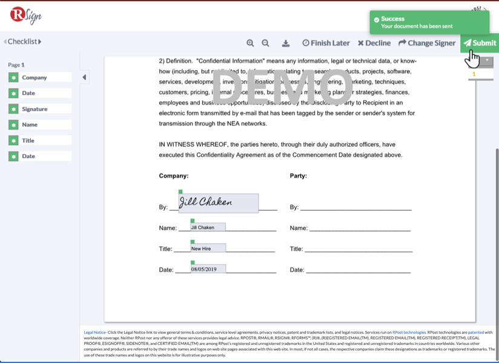Viewport: 499px width, 363px height.
Task: Click green marker above Date field
Action: point(192,263)
